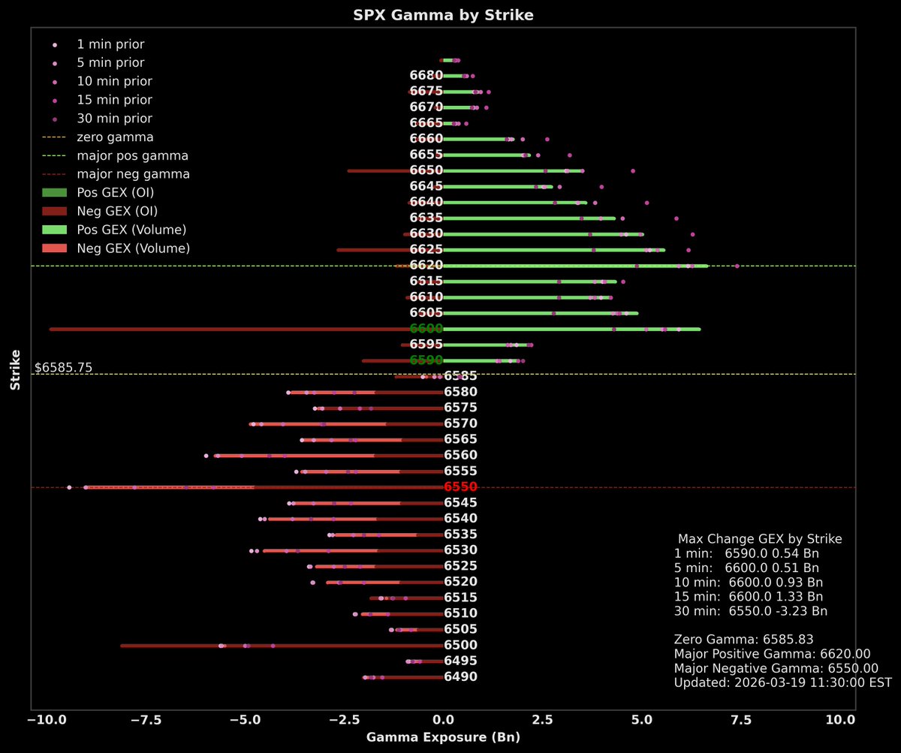Click the "15 min: 6600.0 1.33 Bn" line

point(749,596)
